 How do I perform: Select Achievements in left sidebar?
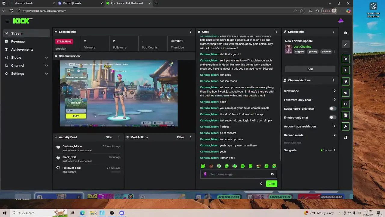click(26, 49)
